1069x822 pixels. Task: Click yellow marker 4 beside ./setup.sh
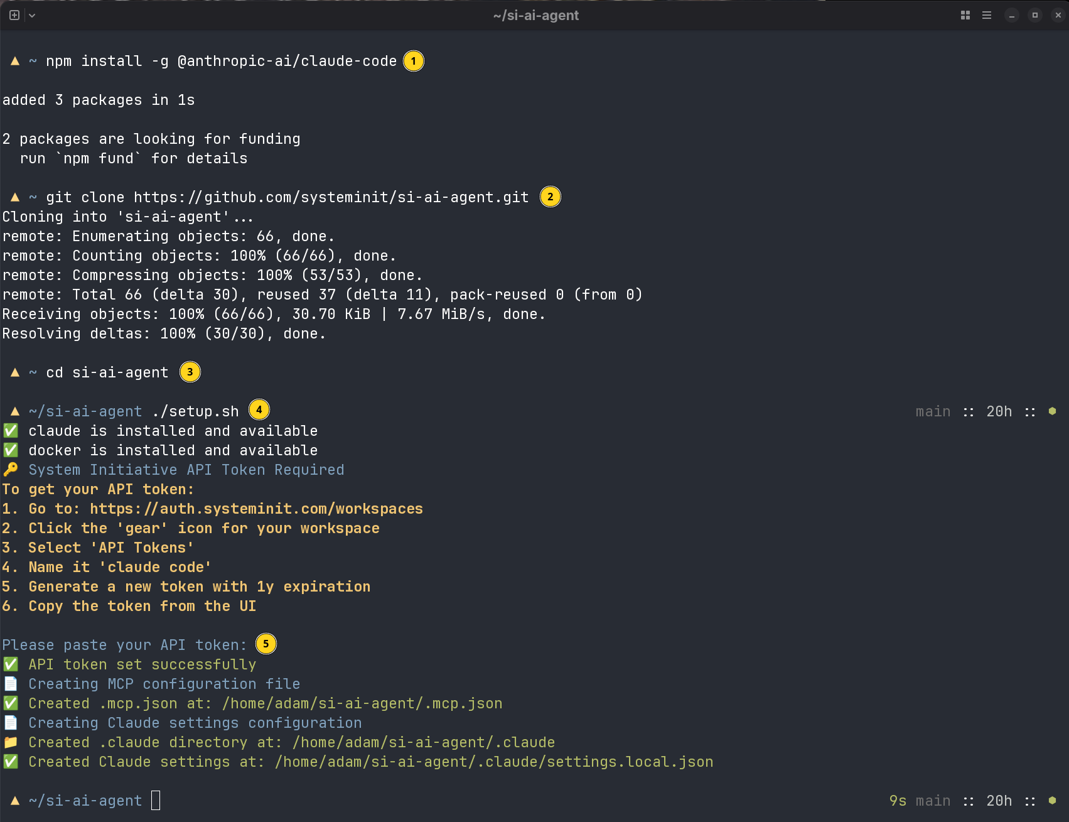[x=259, y=410]
